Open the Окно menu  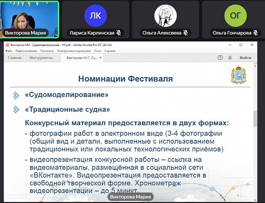[98, 51]
